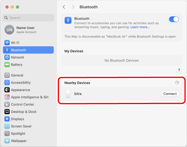This screenshot has height=147, width=187.
Task: Select the Network globe icon
Action: tap(7, 57)
